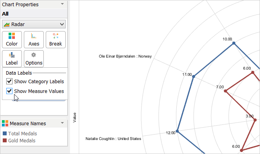Expand the Radar chart type dropdown
Image resolution: width=260 pixels, height=154 pixels.
coord(62,24)
